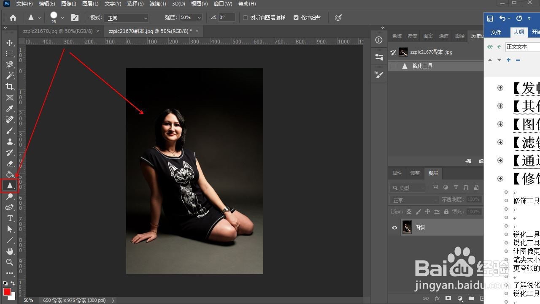Select the Spot Healing Brush tool
Viewport: 540px width, 304px height.
pos(10,120)
